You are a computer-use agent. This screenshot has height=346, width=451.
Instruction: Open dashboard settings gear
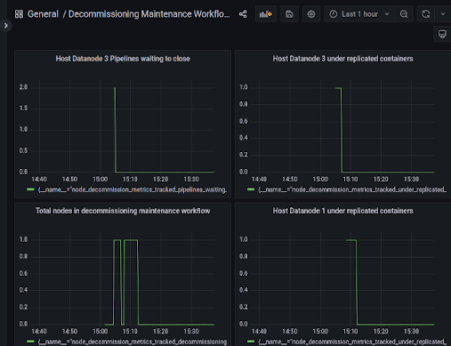(x=311, y=14)
